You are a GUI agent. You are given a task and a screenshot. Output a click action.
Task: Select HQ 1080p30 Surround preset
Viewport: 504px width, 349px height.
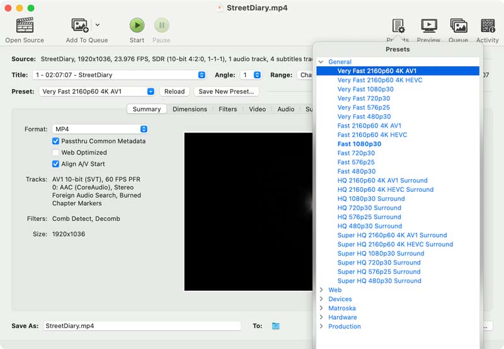398,199
